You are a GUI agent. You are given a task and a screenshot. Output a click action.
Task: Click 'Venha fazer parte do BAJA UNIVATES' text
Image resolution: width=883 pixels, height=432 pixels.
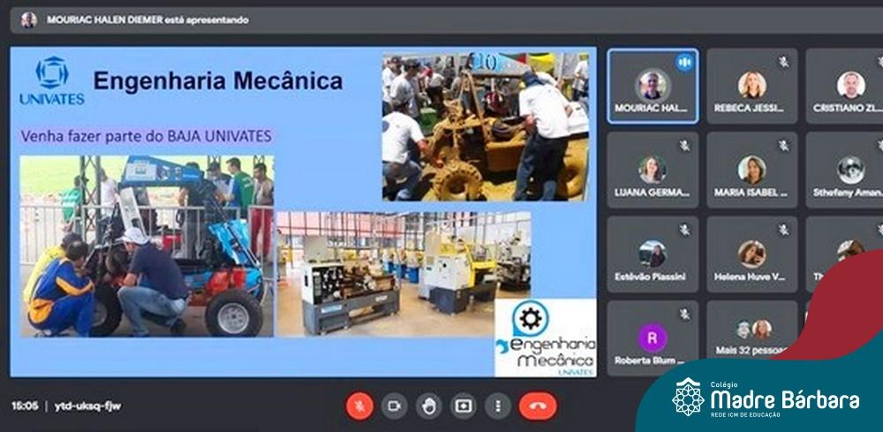[x=147, y=136]
